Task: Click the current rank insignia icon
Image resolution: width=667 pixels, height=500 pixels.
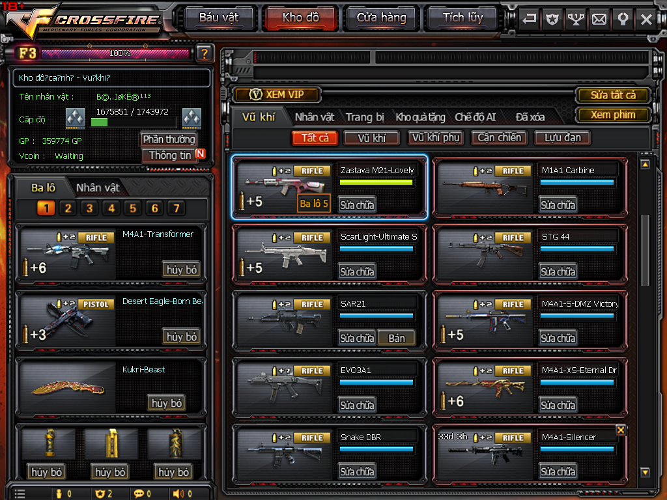Action: click(75, 118)
